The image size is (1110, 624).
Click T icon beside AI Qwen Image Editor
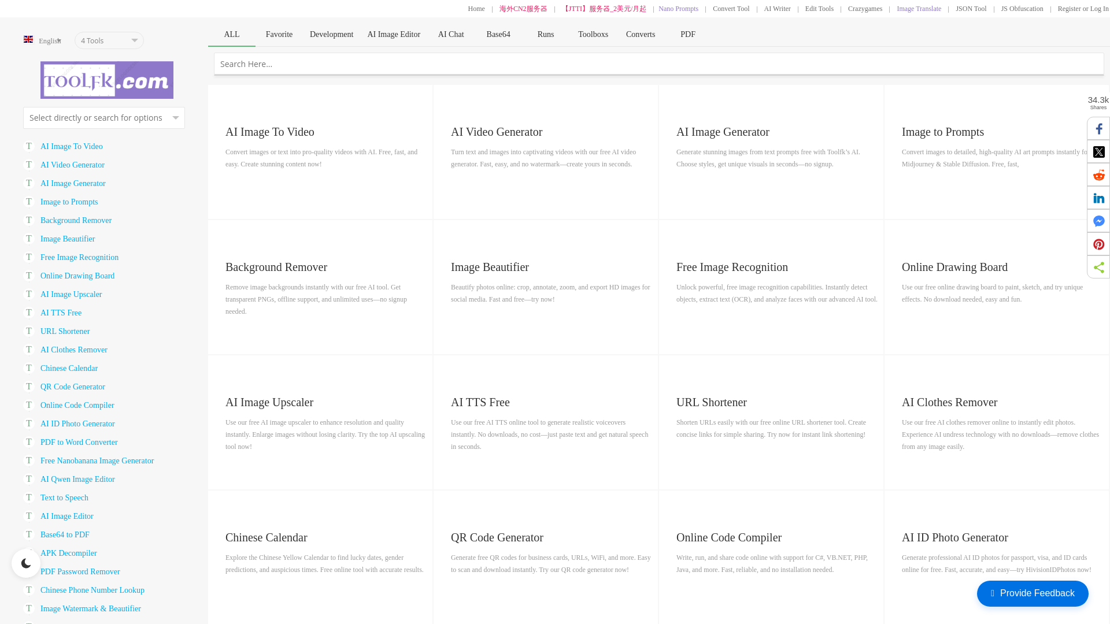[x=29, y=479]
